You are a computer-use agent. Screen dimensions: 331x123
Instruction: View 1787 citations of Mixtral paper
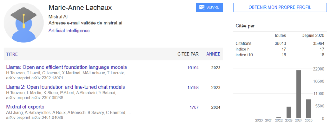click(x=194, y=107)
